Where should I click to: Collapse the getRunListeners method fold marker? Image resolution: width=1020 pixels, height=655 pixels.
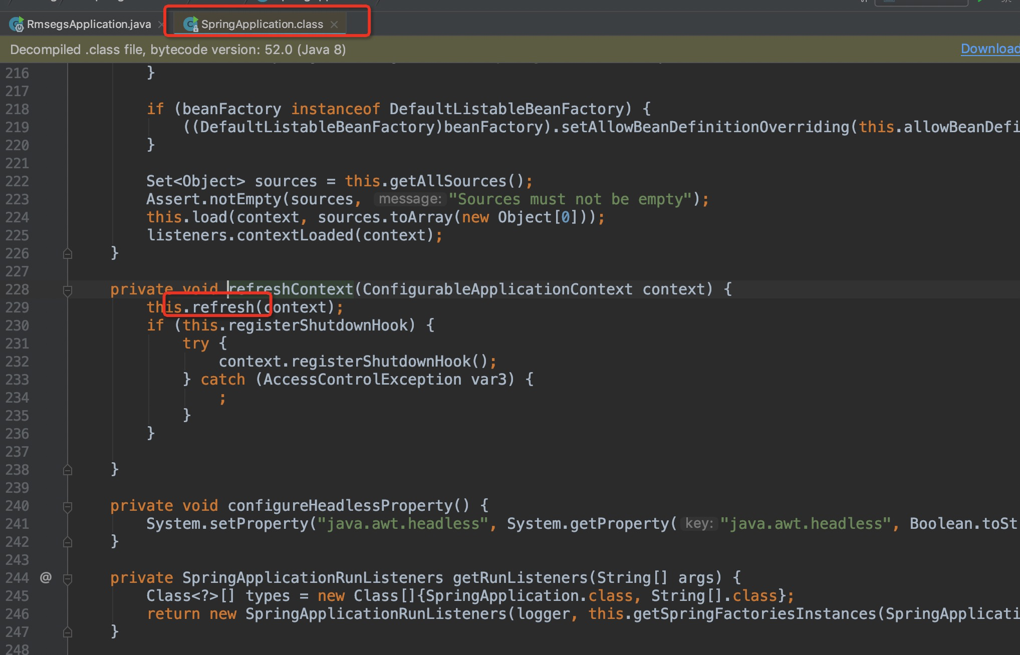(x=68, y=578)
